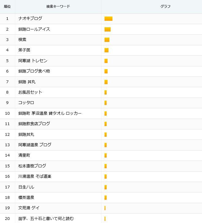Click the グラフ column header

click(165, 6)
